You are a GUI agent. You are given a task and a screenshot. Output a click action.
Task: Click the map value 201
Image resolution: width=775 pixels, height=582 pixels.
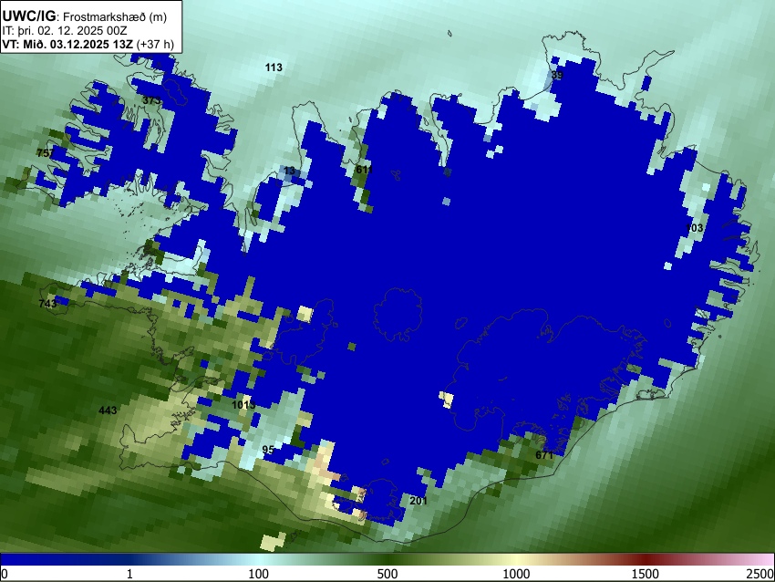(x=418, y=501)
